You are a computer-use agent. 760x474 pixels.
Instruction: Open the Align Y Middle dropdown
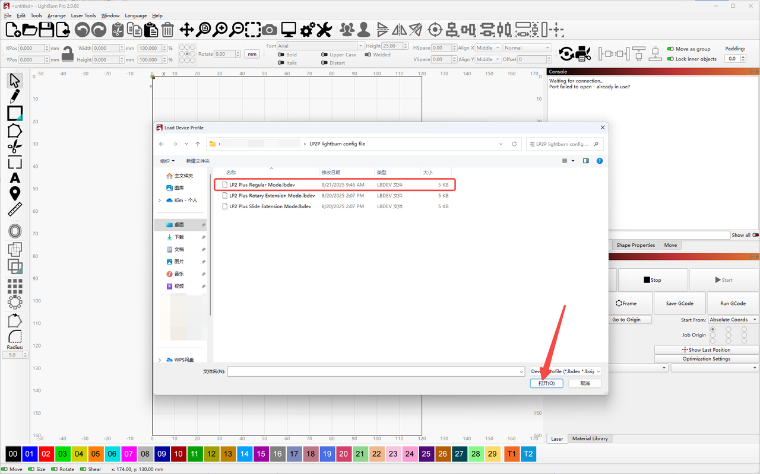(x=487, y=59)
